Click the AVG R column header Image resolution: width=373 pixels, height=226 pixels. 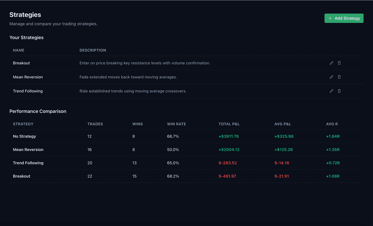point(332,124)
